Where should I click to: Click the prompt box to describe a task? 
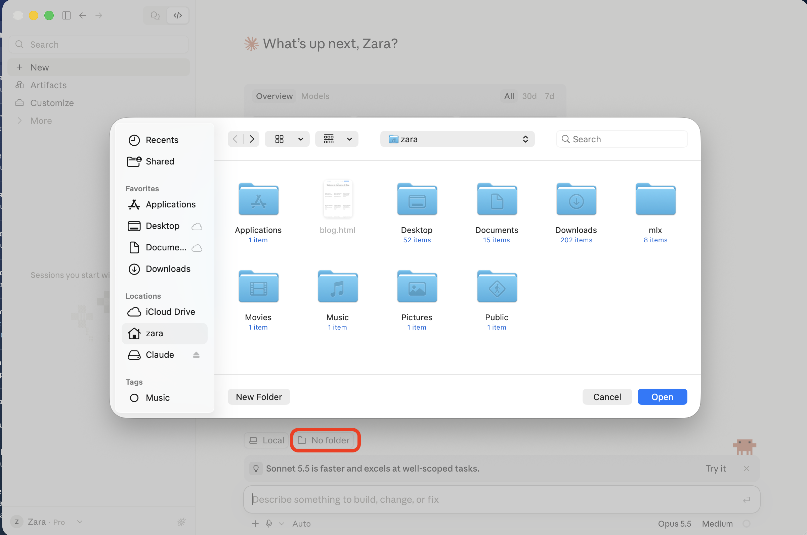(x=501, y=499)
